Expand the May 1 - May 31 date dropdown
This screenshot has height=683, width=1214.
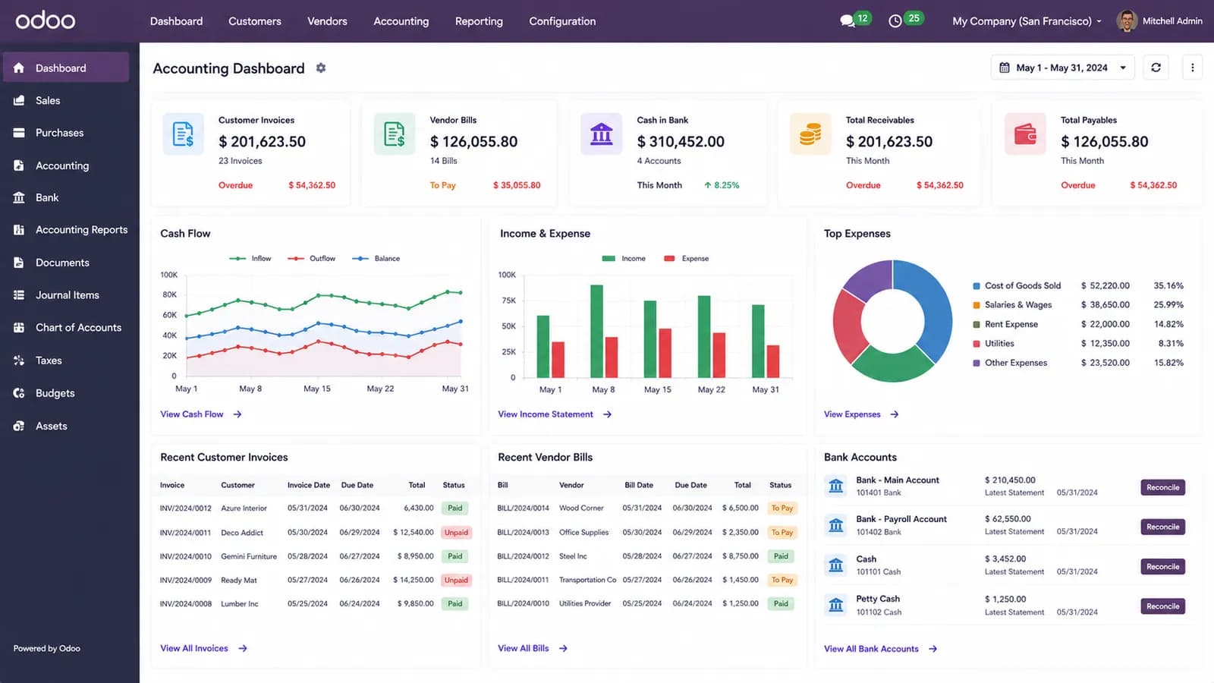click(1062, 68)
